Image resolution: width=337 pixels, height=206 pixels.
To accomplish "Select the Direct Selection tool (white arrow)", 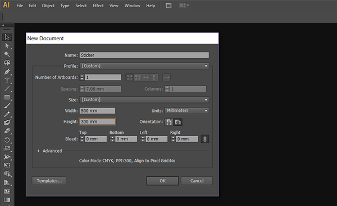I will [7, 45].
